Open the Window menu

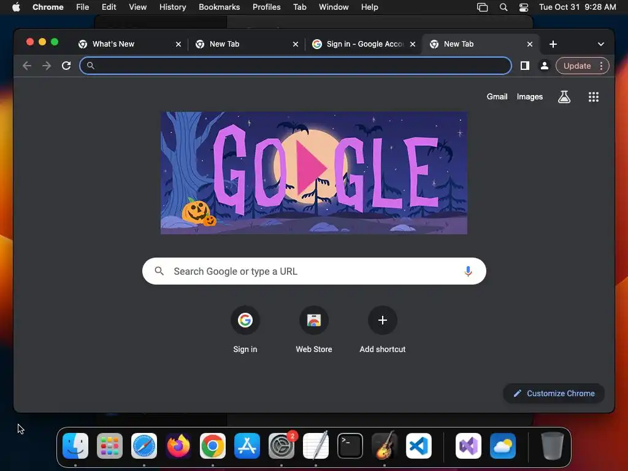point(334,7)
